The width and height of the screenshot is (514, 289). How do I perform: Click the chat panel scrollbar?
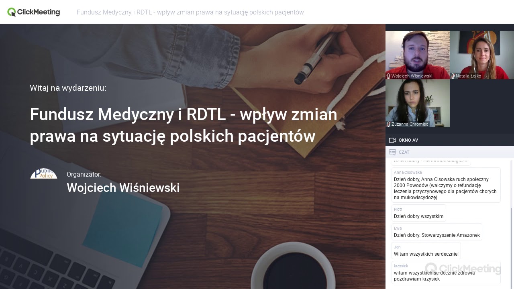pyautogui.click(x=512, y=248)
